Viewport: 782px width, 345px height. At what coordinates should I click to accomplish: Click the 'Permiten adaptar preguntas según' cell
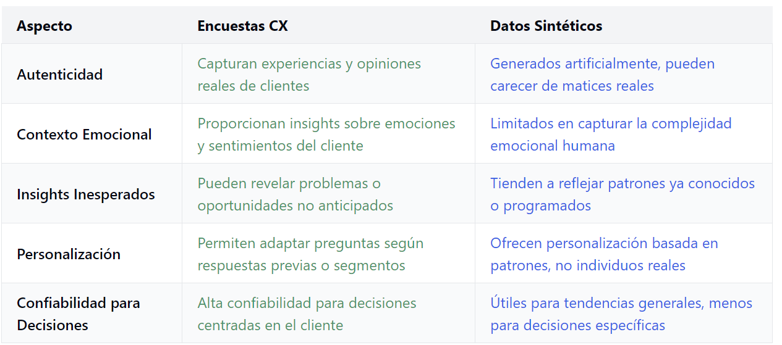pos(328,254)
